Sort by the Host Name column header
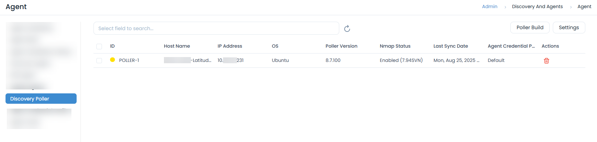 point(177,46)
